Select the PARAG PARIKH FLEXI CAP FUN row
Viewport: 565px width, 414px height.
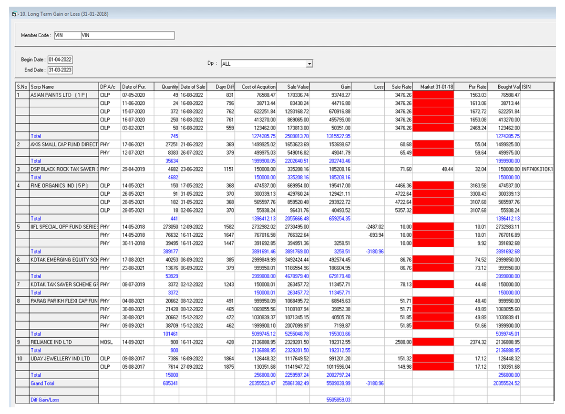coord(285,301)
